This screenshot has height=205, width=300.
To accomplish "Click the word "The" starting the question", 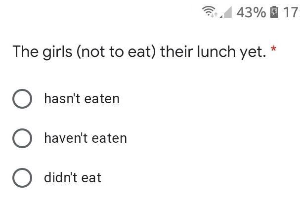I will pyautogui.click(x=22, y=51).
